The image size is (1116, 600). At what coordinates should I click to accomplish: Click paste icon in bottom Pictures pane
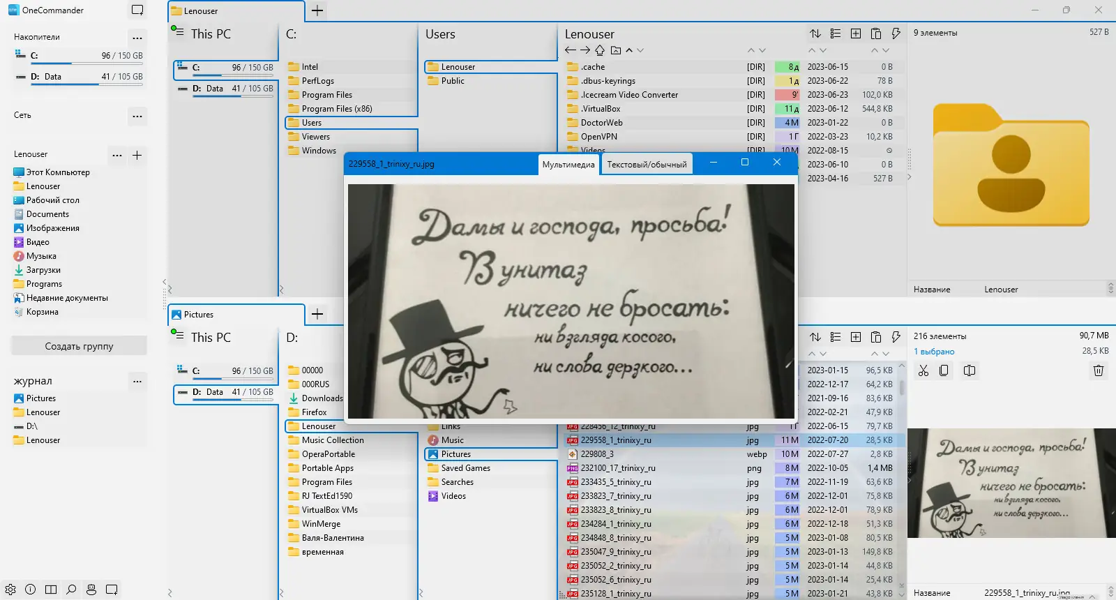pos(876,337)
